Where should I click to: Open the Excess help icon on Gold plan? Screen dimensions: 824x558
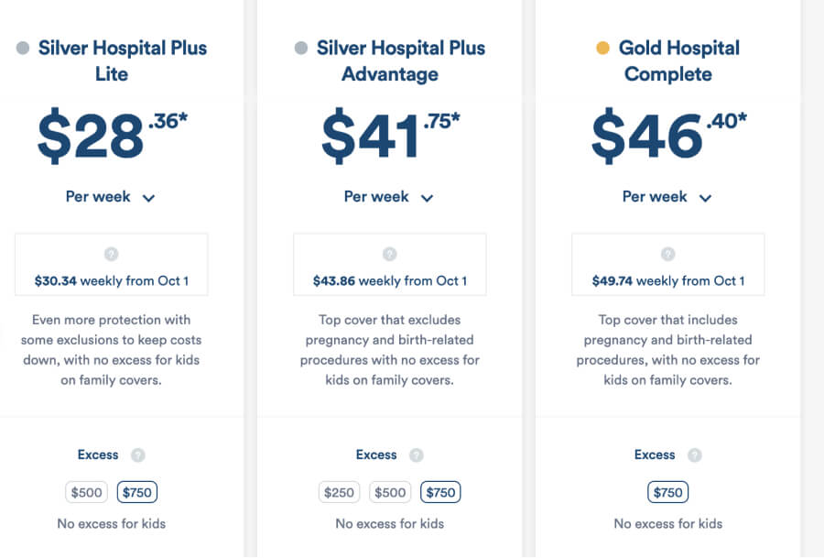pos(695,454)
